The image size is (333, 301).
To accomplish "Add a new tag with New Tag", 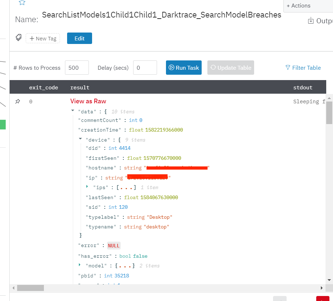I will tap(43, 39).
